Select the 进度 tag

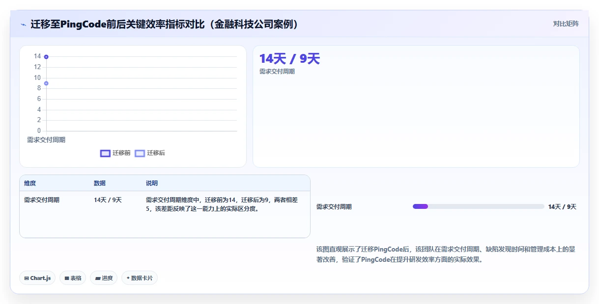[x=104, y=278]
